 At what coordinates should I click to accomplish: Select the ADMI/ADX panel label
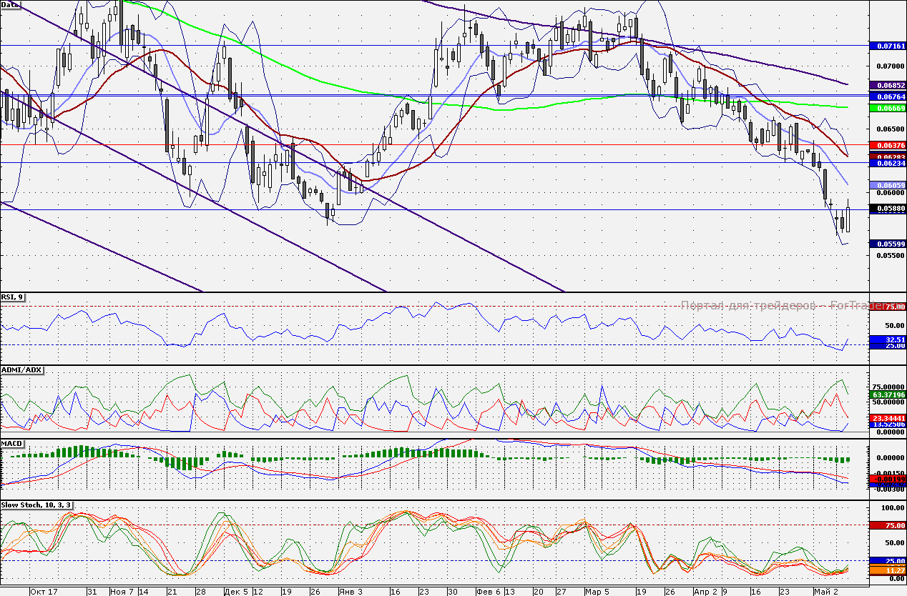pyautogui.click(x=22, y=370)
